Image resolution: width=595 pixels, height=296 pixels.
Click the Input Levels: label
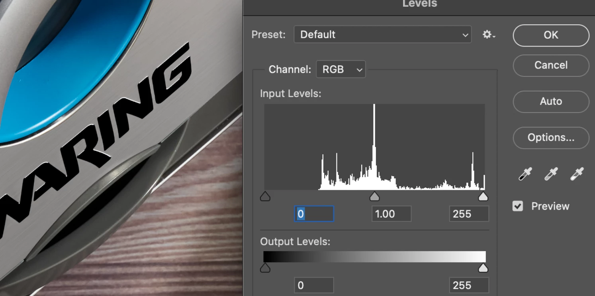pyautogui.click(x=290, y=93)
